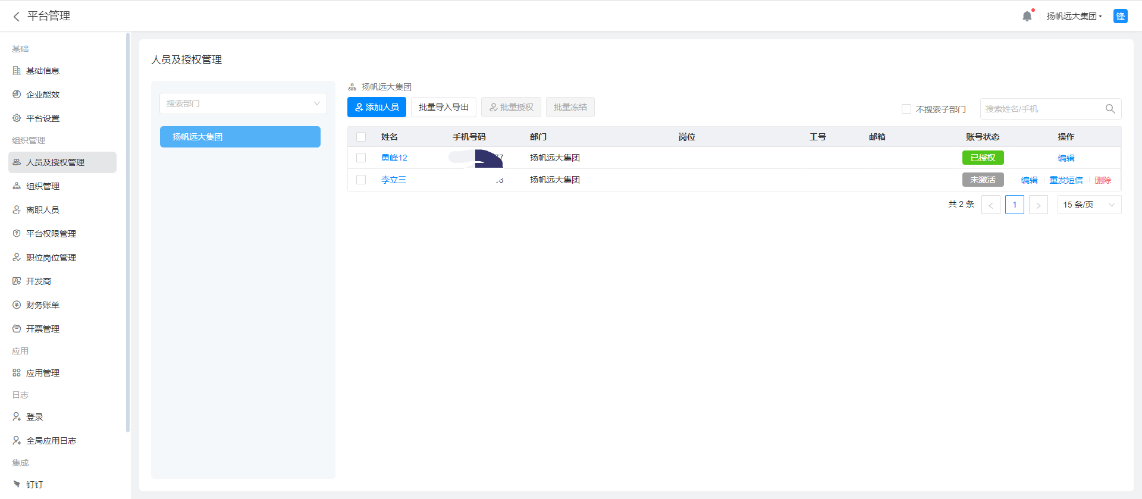Enable the 不搜索子部门 checkbox
Viewport: 1142px width, 499px height.
(x=906, y=109)
